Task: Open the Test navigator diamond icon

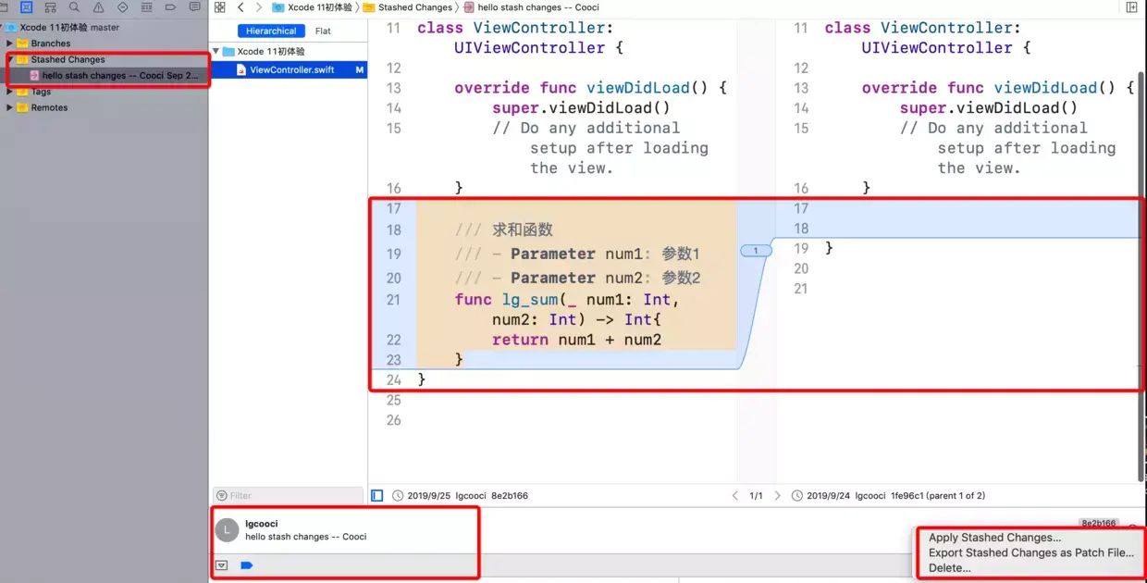Action: [x=122, y=7]
